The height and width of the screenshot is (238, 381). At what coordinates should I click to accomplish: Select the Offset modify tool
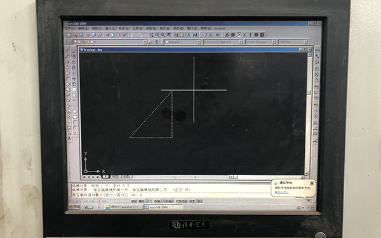coord(74,67)
